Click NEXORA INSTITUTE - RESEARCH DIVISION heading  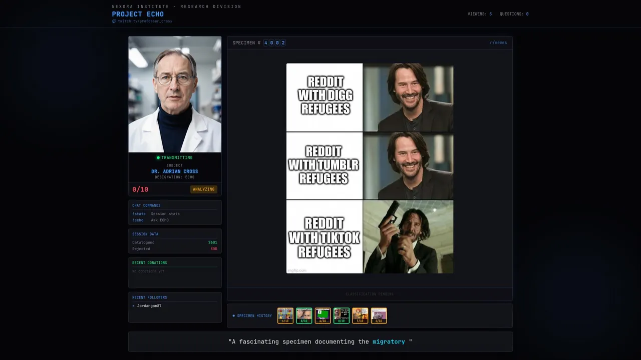(177, 6)
